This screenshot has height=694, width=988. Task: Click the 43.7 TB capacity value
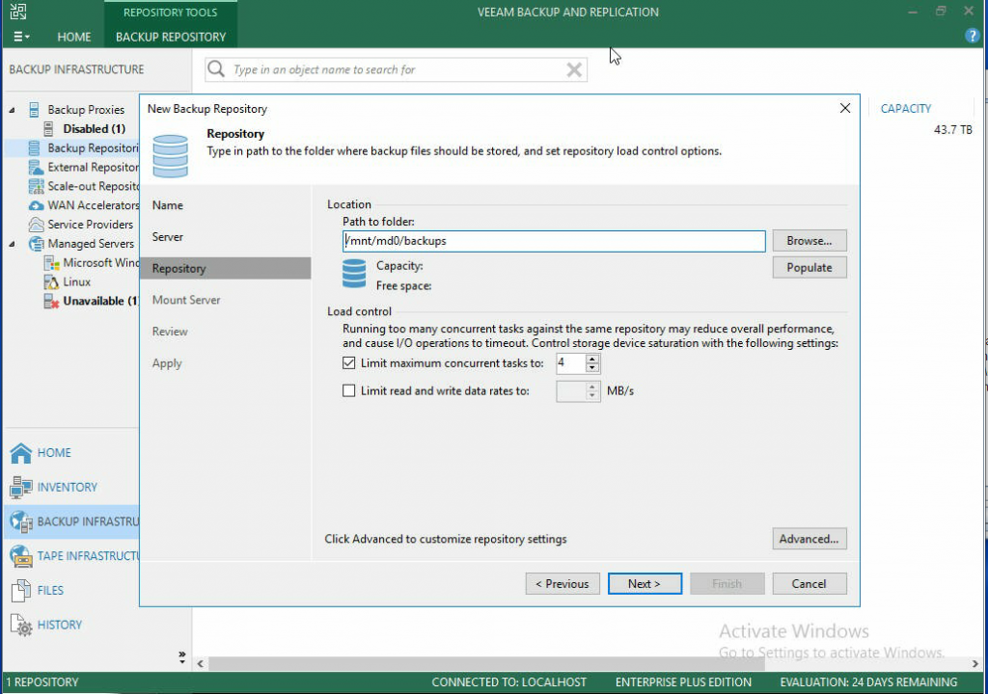[952, 130]
